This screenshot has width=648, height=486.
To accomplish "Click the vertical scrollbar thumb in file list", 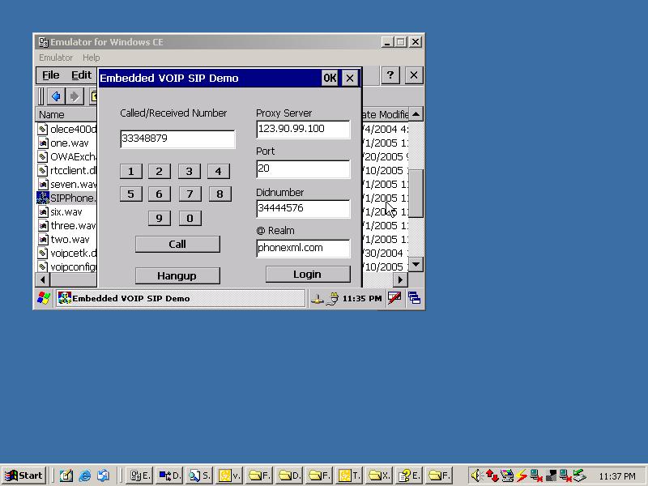I will [416, 193].
